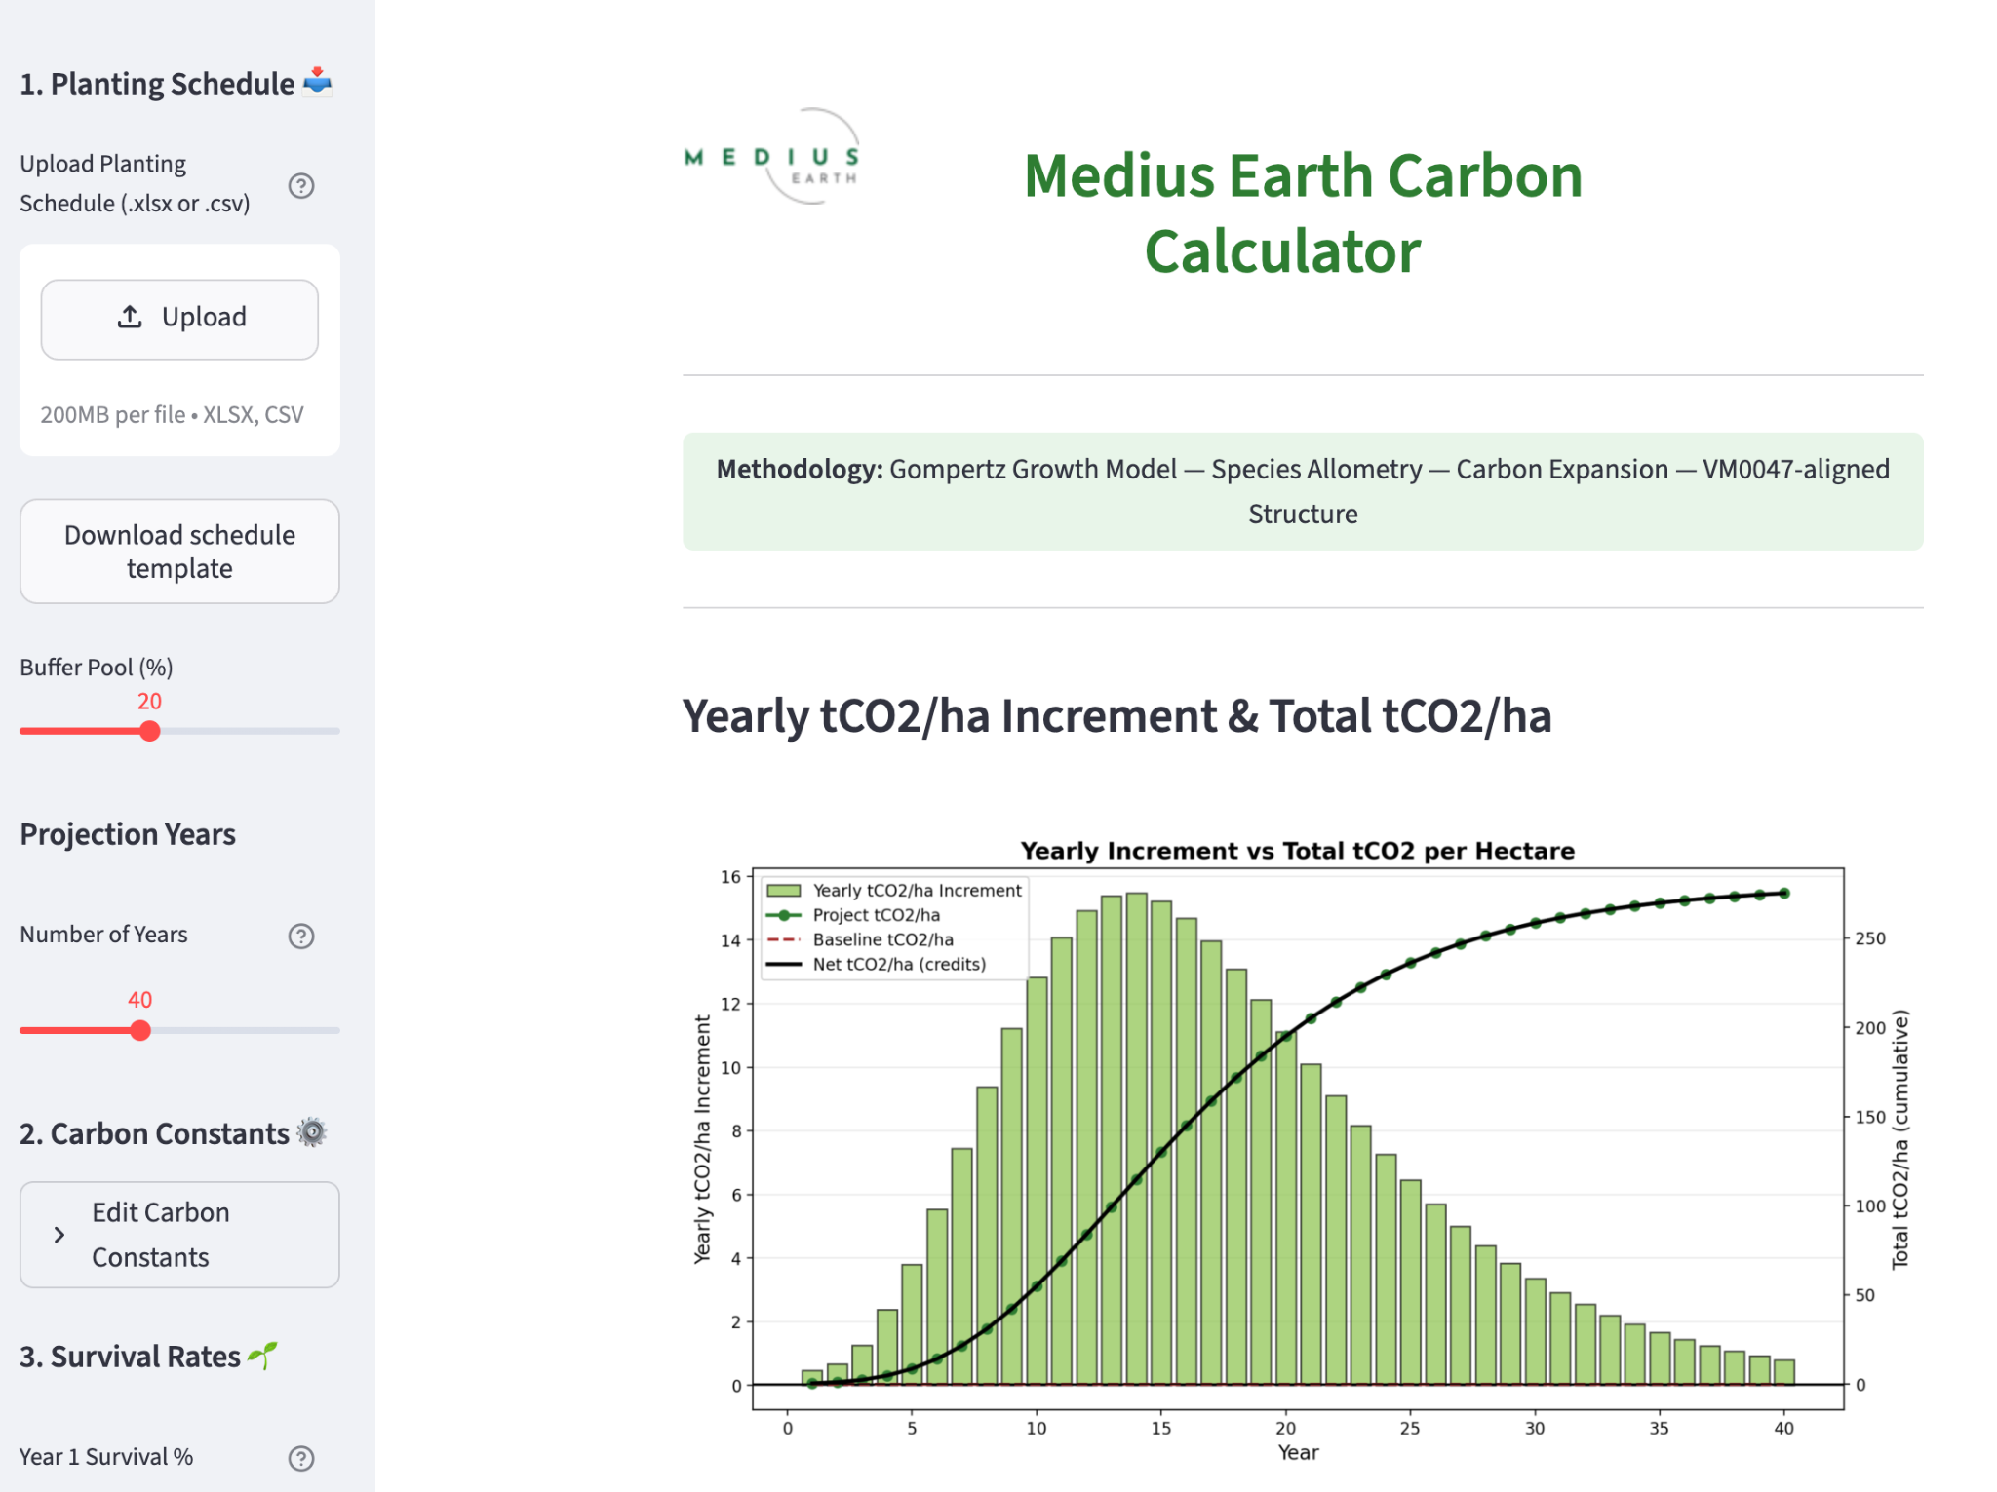Click the 'Upload Planting Schedule (.xlsx or .csv)' label
Screen dimensions: 1997x1492
coord(135,183)
